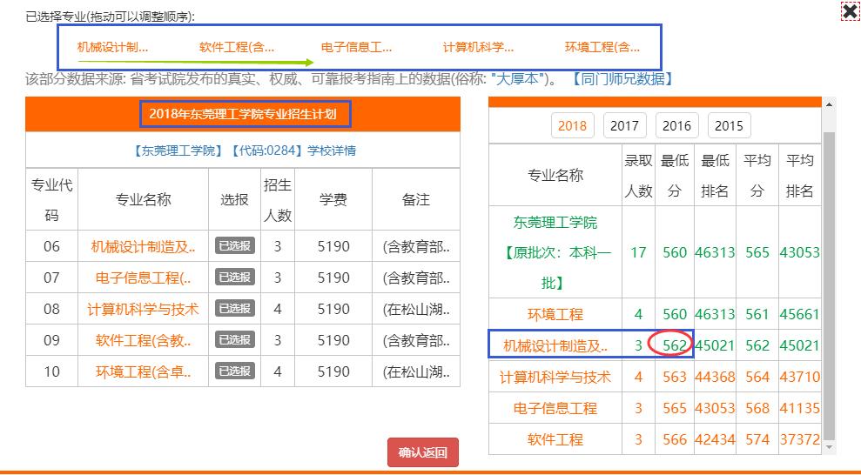861x475 pixels.
Task: Click 电子信息工程 in the score statistics table
Action: tap(555, 408)
